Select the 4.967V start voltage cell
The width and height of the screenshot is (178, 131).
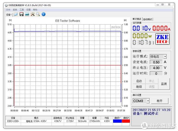(58, 121)
